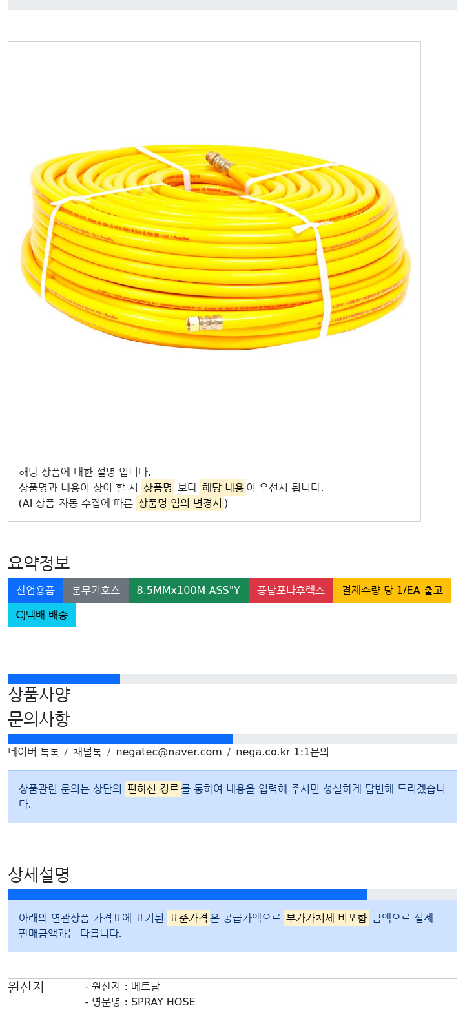Select the CJ택배 배송 cyan tag
The width and height of the screenshot is (465, 1010).
point(42,615)
